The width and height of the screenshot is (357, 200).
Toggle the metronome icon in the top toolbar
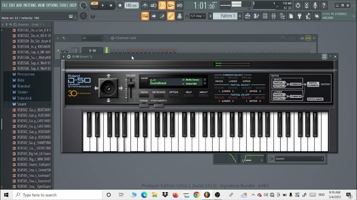point(145,5)
